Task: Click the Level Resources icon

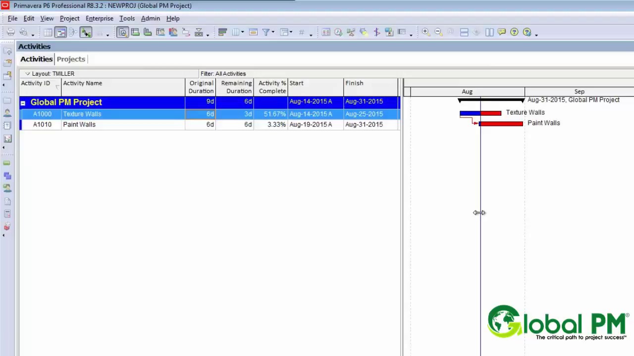Action: point(351,32)
